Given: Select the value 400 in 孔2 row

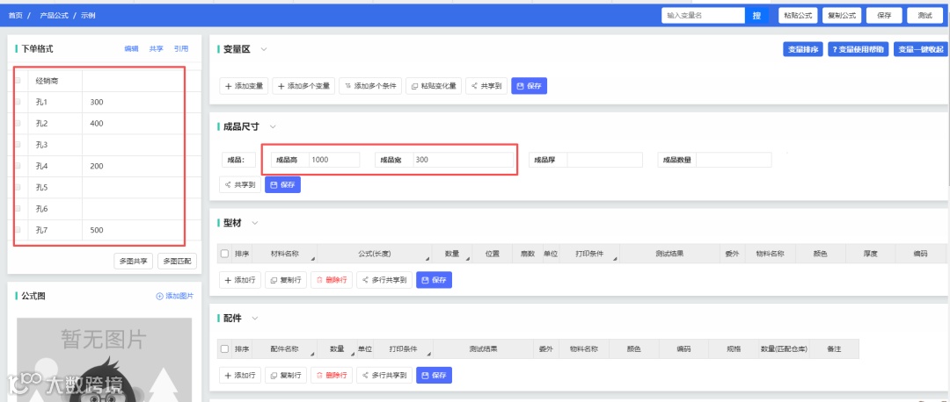Looking at the screenshot, I should pyautogui.click(x=97, y=123).
